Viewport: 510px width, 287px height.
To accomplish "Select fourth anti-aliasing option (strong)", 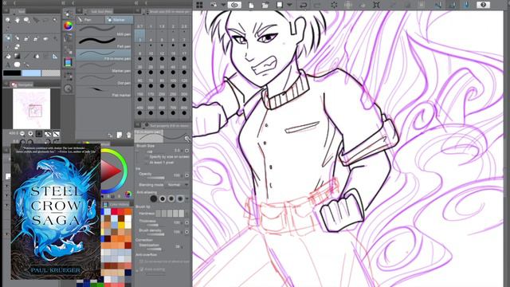I will (180, 199).
